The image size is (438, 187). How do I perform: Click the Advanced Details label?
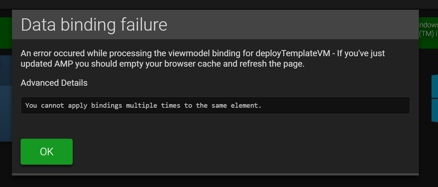(54, 83)
